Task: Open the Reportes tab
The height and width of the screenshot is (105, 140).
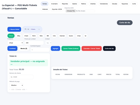Action: (65, 4)
